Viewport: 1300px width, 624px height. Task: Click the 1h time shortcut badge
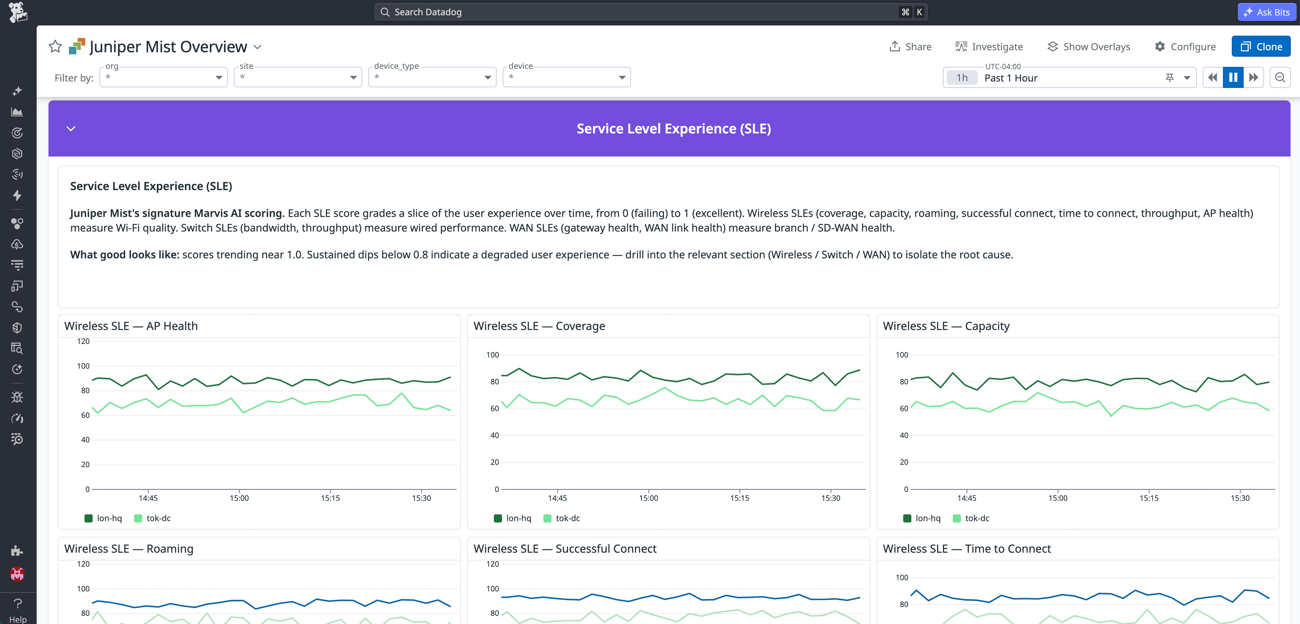[962, 78]
